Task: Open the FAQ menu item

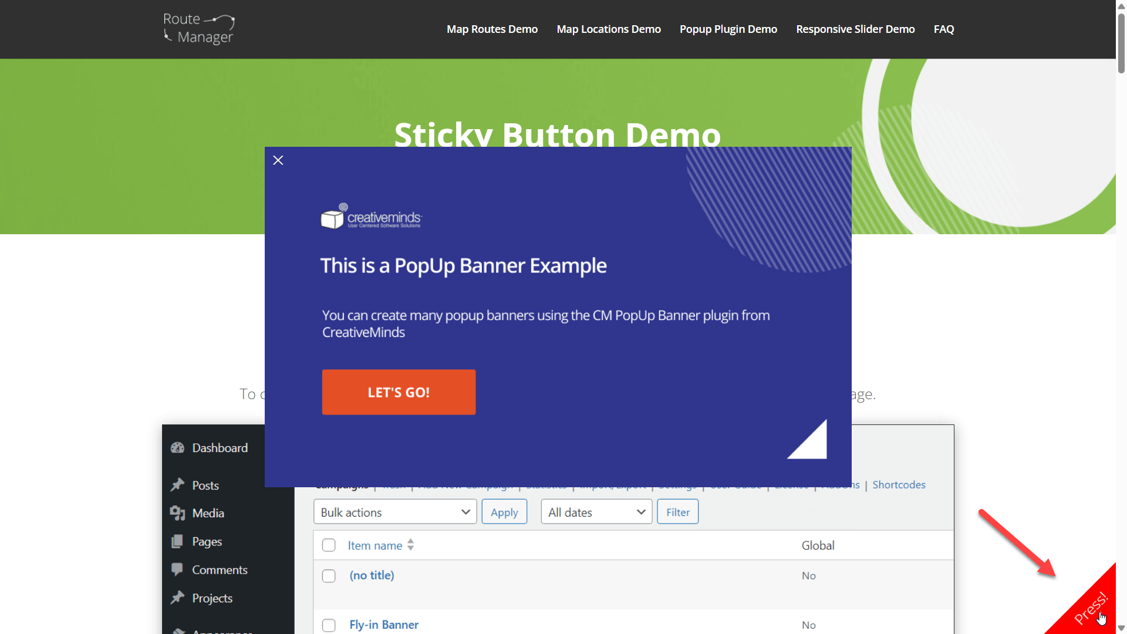Action: point(943,29)
